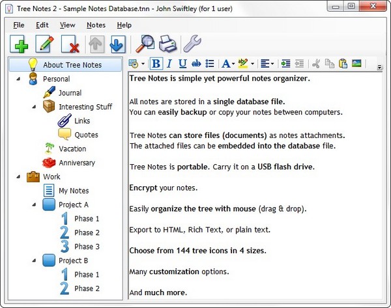Click the insert picture icon

(x=356, y=64)
